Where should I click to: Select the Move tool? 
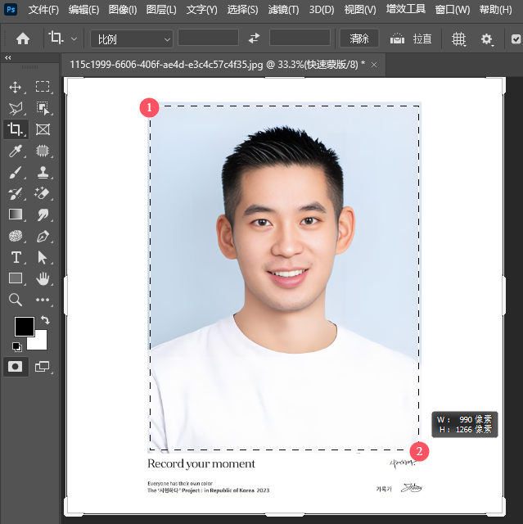16,87
